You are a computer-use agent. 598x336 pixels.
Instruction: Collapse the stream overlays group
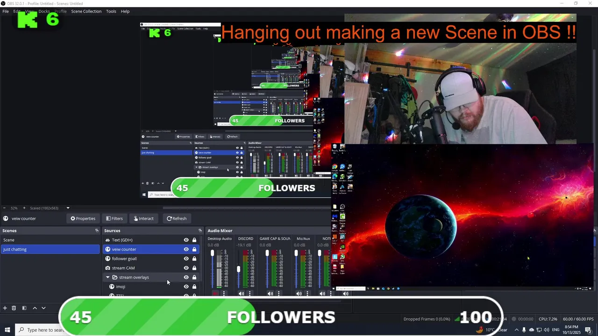108,277
